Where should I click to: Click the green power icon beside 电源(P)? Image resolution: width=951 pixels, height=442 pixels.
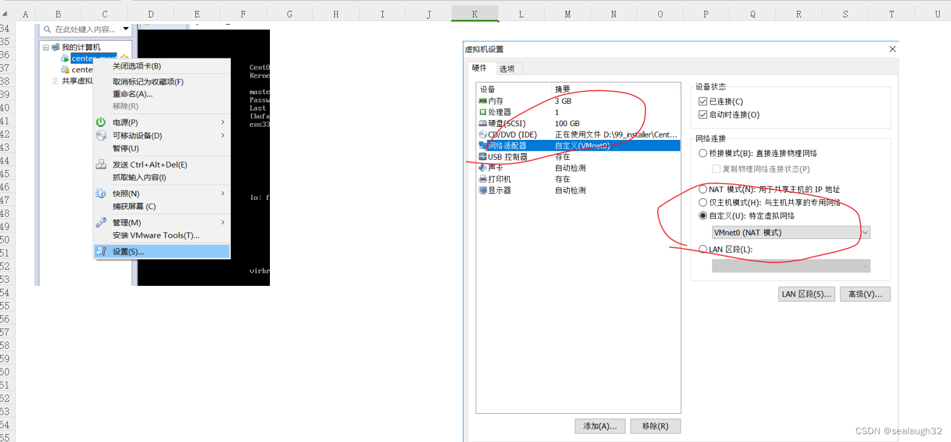pos(101,122)
